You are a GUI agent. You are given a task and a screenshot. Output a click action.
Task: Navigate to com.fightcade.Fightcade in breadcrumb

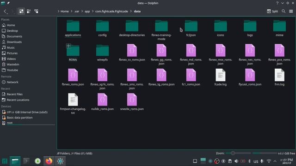[x=111, y=11]
